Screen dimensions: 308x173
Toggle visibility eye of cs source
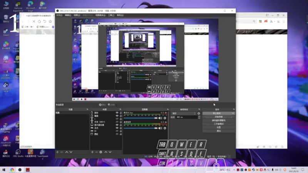[117, 131]
